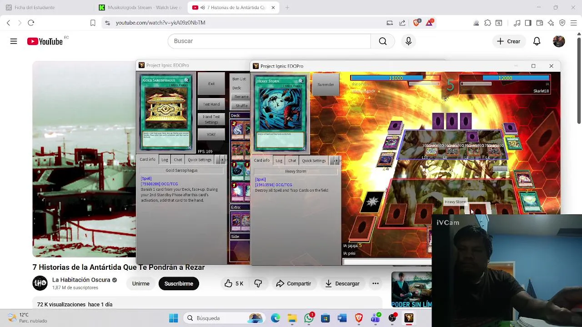Click Shuffle button in deck editor
This screenshot has height=327, width=582.
coord(241,106)
